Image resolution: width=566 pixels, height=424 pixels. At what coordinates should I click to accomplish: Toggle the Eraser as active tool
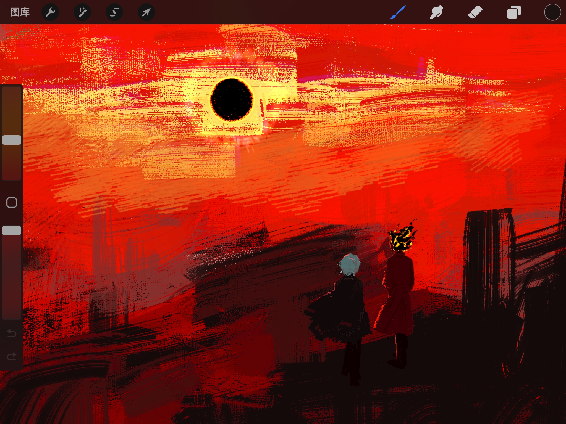pos(475,12)
